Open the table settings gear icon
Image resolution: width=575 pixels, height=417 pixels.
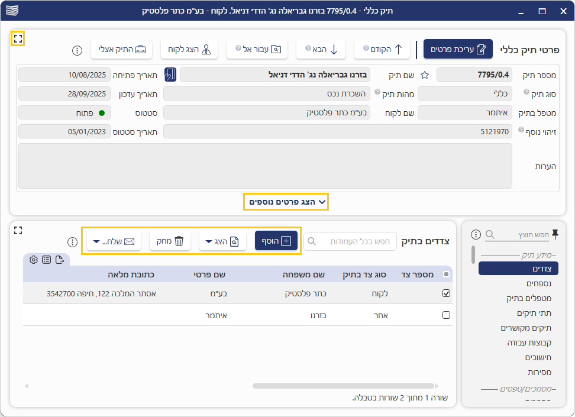click(x=34, y=260)
